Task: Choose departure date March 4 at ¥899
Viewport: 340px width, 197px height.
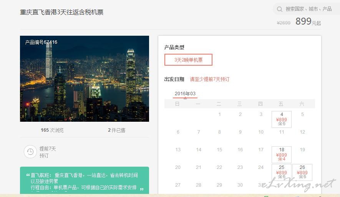Action: 282,119
